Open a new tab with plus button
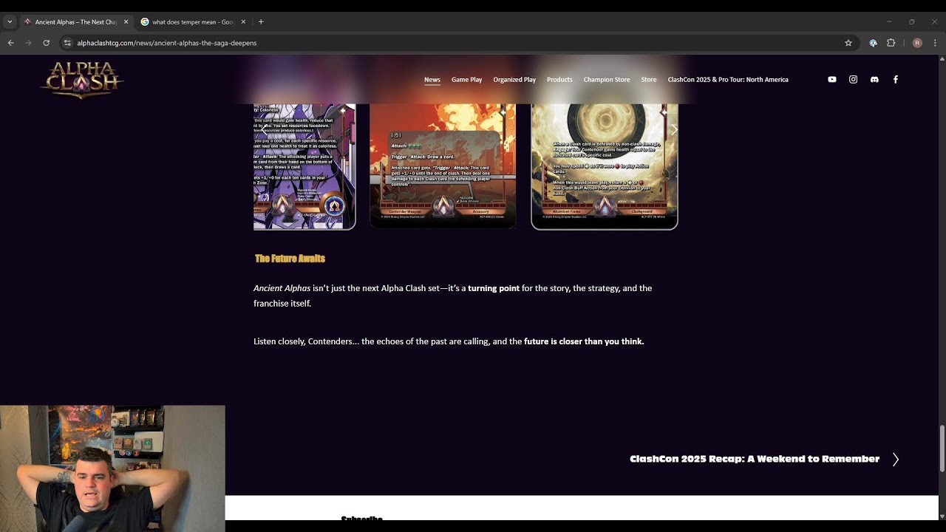This screenshot has height=532, width=946. point(261,21)
